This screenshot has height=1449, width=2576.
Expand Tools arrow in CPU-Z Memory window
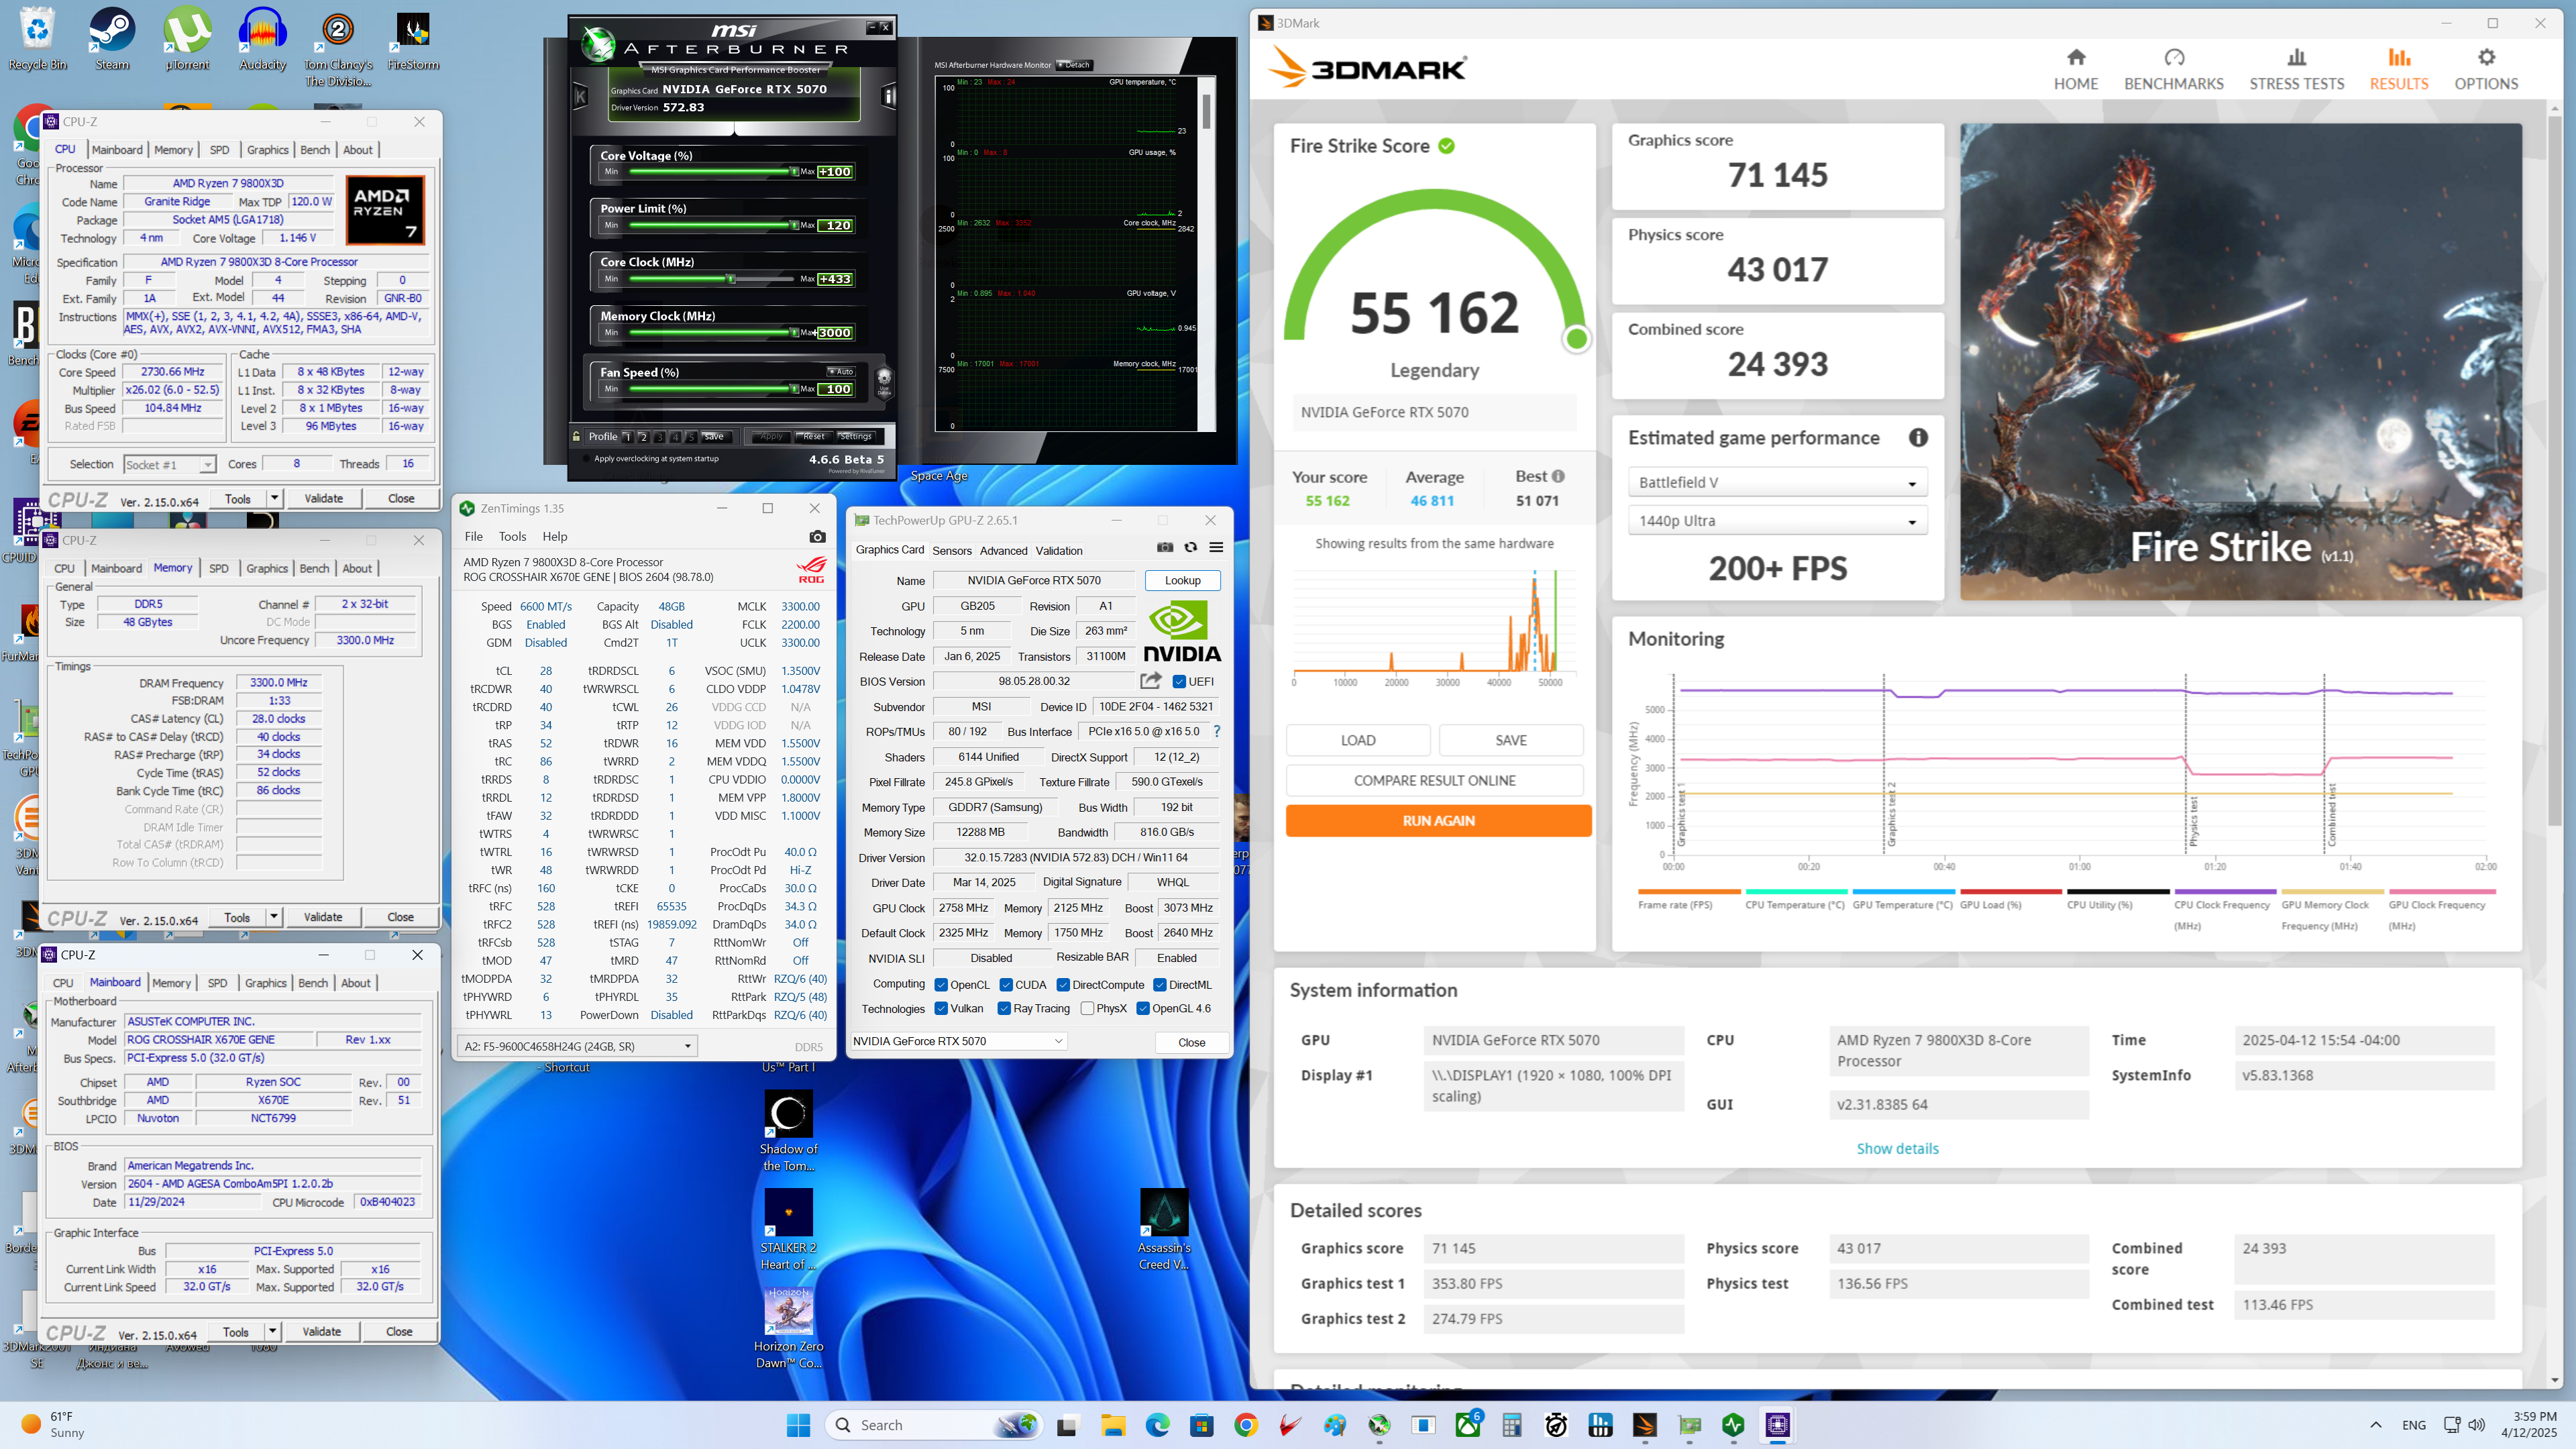273,916
